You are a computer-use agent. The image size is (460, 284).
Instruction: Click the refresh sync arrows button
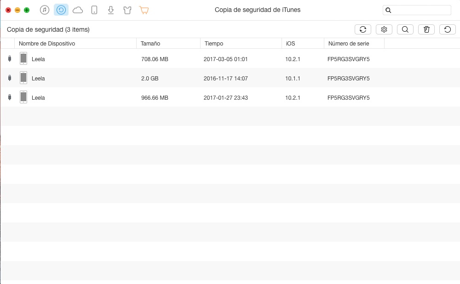point(363,29)
